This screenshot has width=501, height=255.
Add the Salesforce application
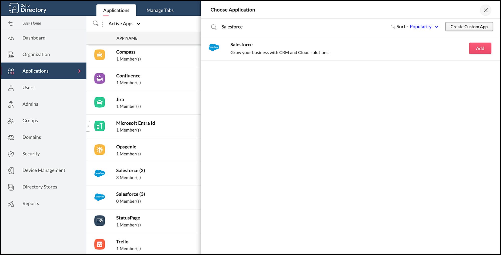[480, 49]
